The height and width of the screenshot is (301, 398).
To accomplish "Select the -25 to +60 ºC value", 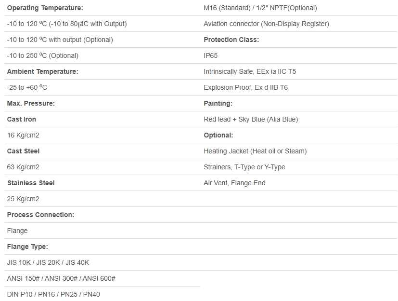I will (27, 87).
